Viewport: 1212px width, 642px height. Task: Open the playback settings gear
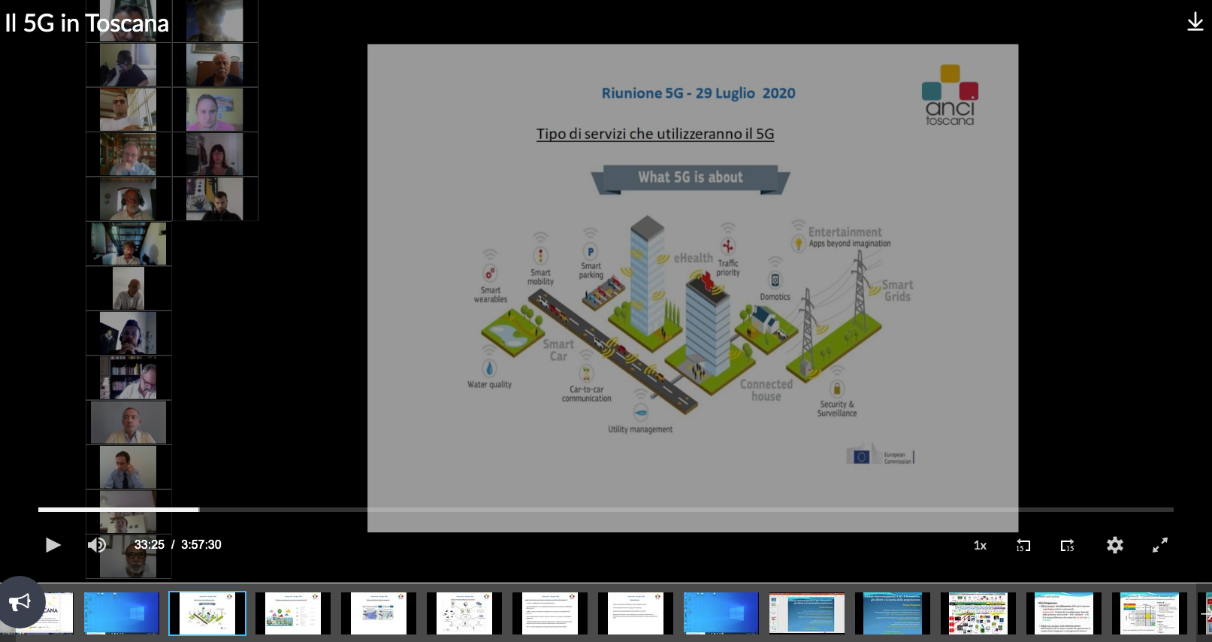(1114, 545)
